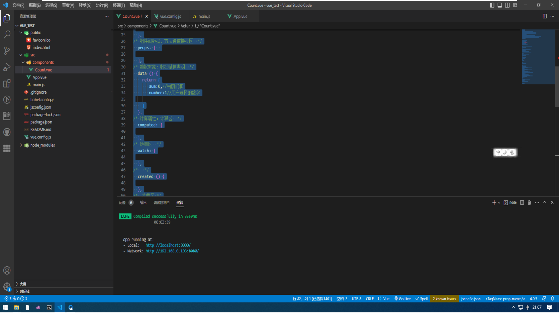This screenshot has width=559, height=313.
Task: Open the Explorer view in activity bar
Action: pyautogui.click(x=7, y=18)
